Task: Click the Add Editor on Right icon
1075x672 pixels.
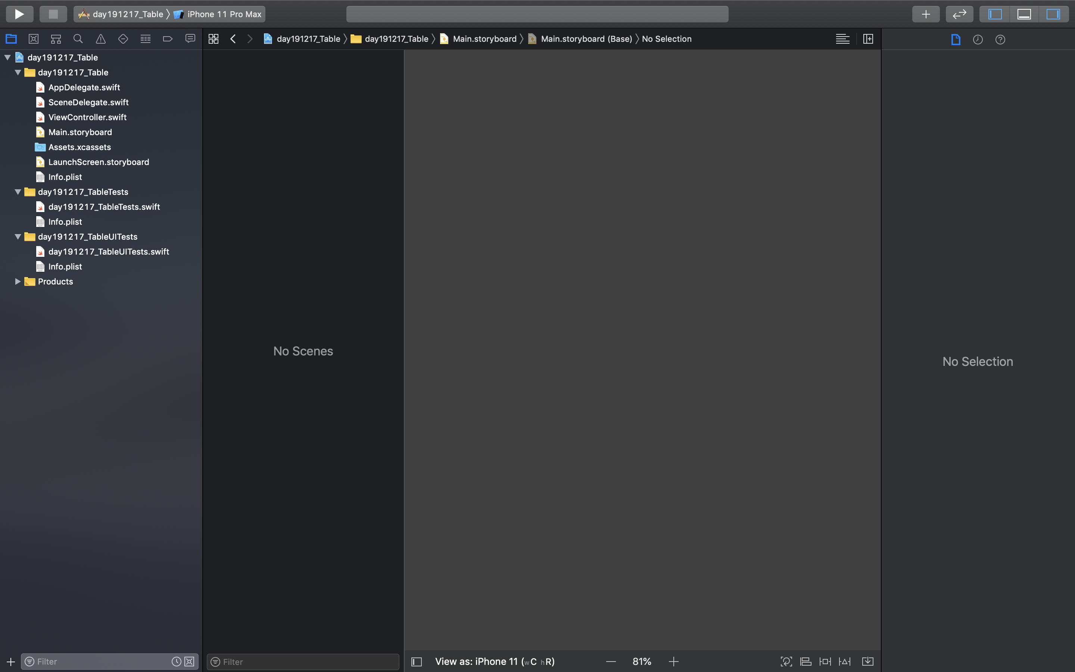Action: [x=868, y=39]
